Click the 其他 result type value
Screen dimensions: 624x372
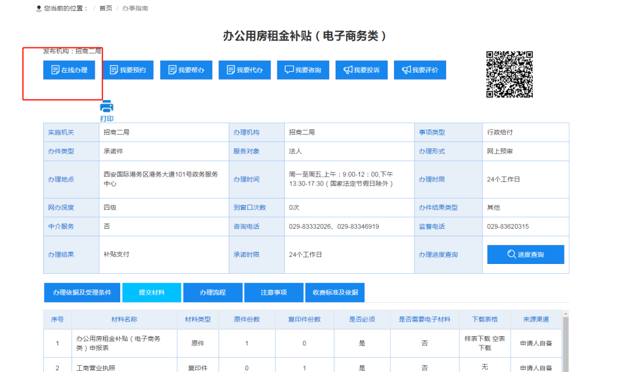[x=493, y=207]
